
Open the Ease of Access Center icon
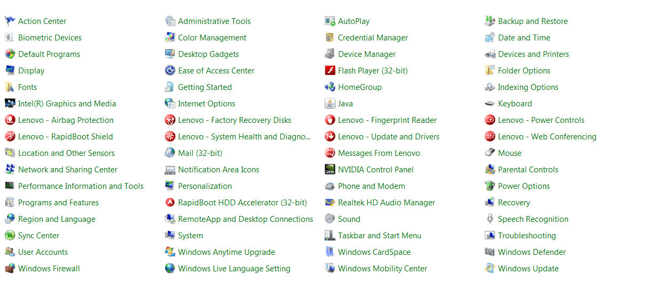tap(170, 71)
